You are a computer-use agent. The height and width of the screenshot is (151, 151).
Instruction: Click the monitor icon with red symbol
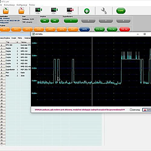70,11
